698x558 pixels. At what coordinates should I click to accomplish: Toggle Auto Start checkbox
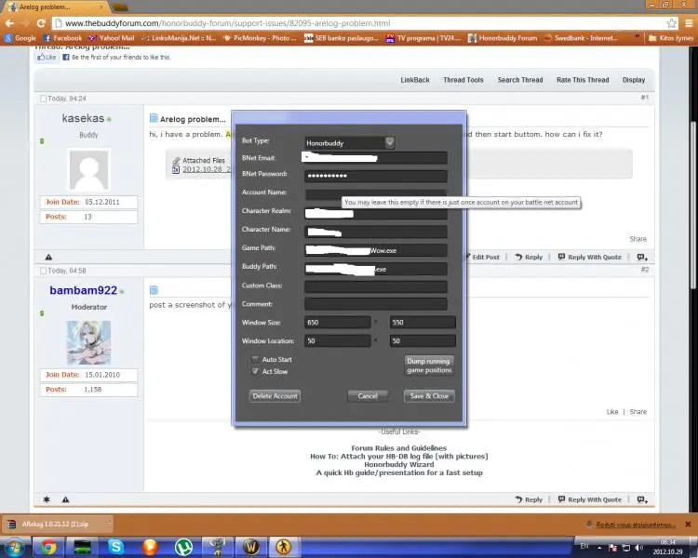point(255,359)
